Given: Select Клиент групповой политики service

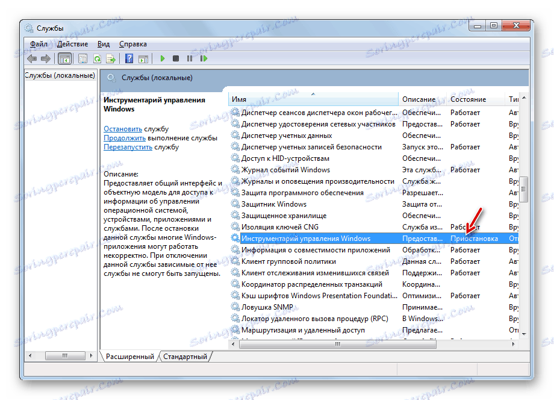Looking at the screenshot, I should (x=375, y=261).
